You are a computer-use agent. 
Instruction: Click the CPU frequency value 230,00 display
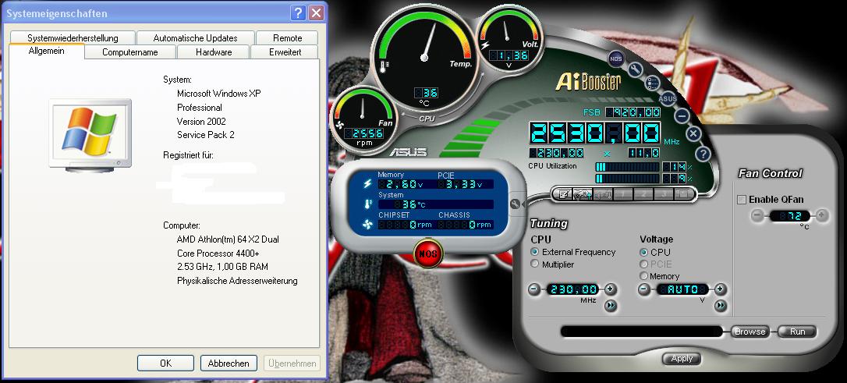572,289
